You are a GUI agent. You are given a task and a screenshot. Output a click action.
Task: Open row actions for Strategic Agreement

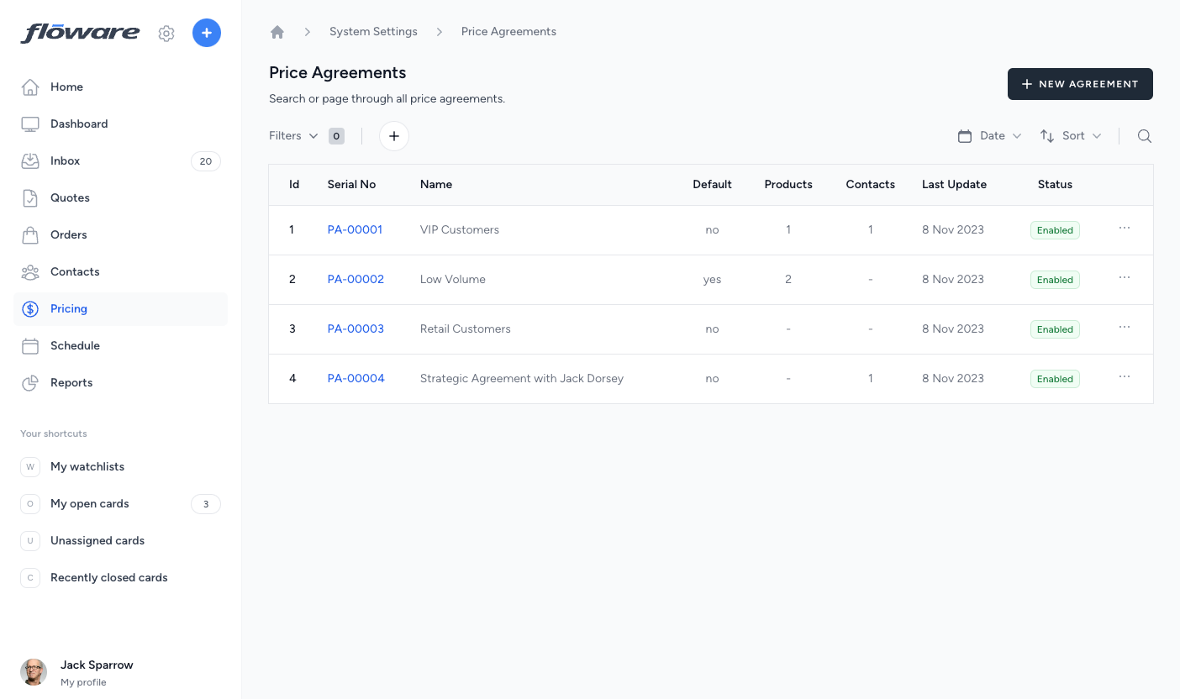pos(1125,377)
